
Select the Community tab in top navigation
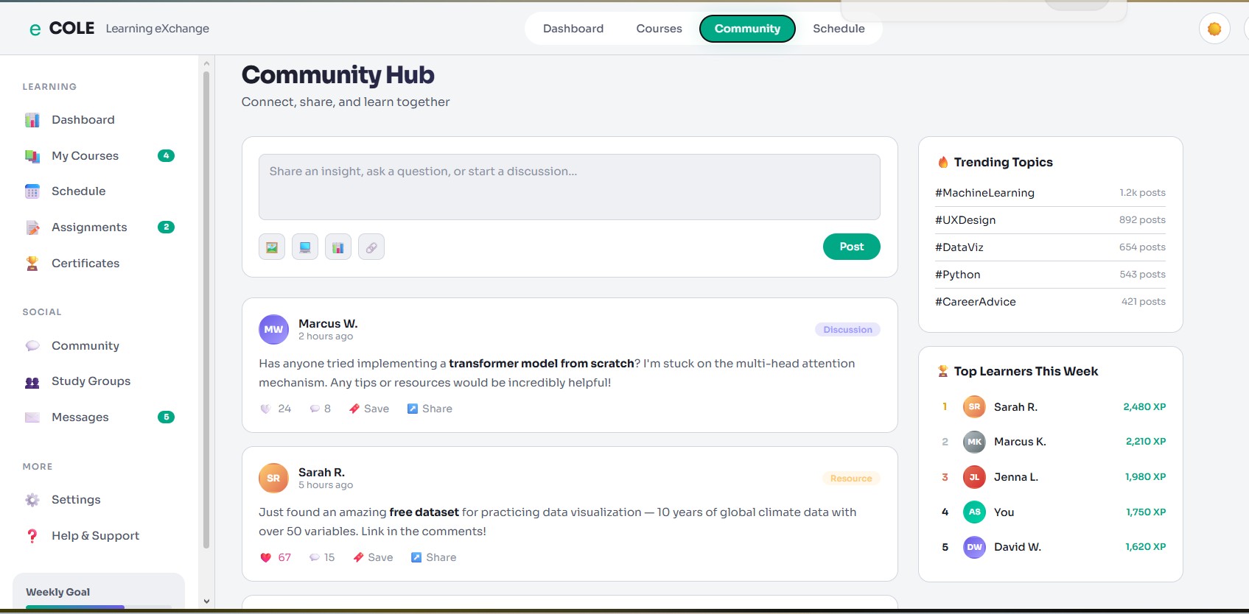747,29
